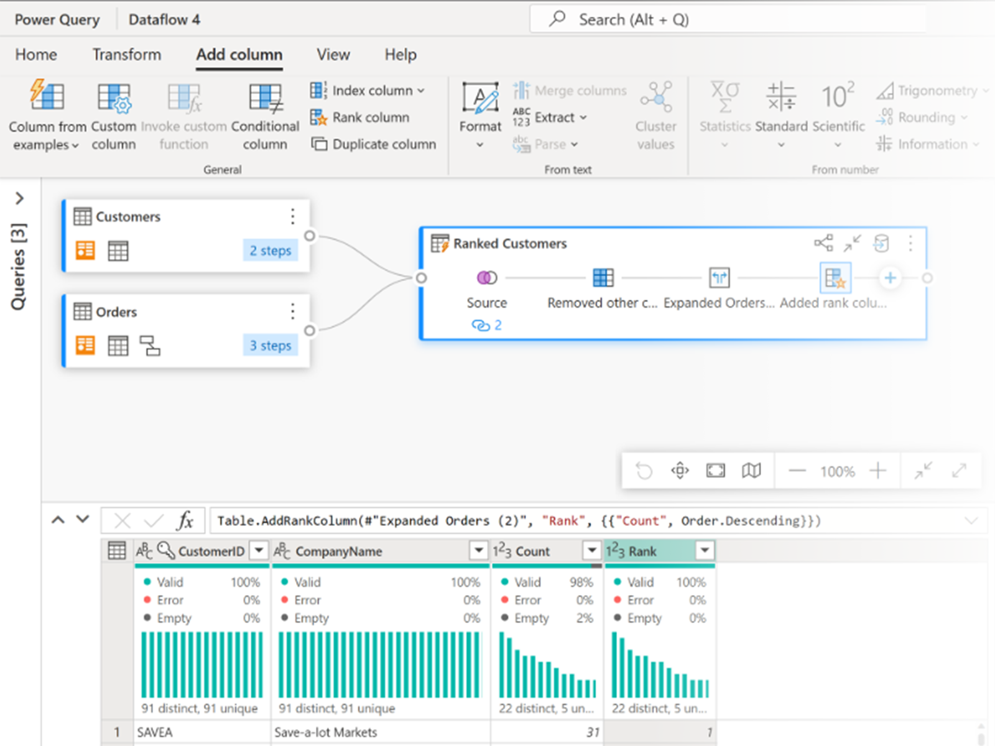Open Ranked Customers more options menu

[x=910, y=243]
